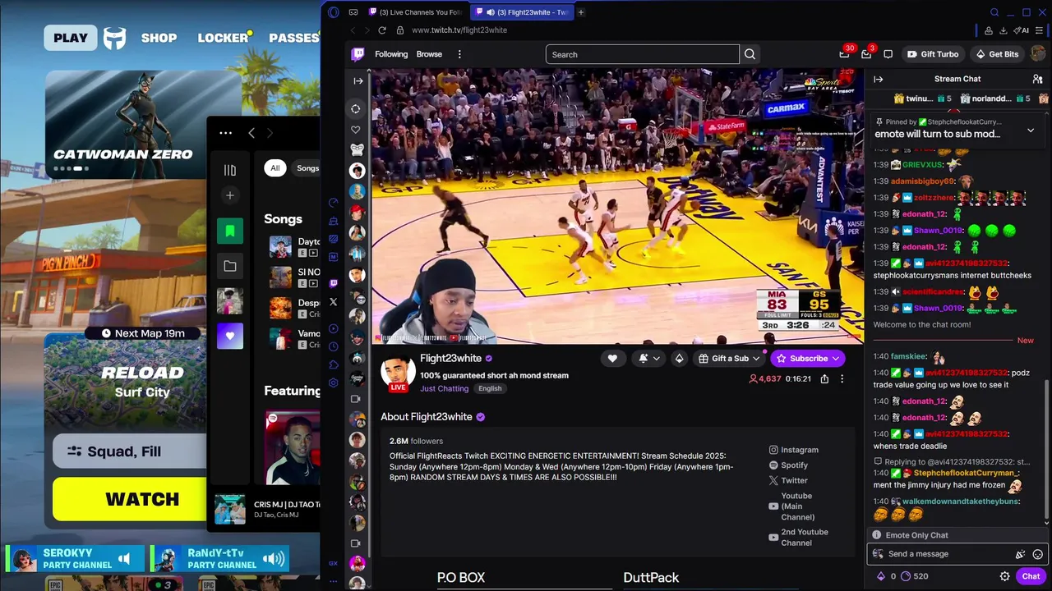This screenshot has width=1052, height=591.
Task: Click the share icon near the uptime
Action: click(824, 378)
